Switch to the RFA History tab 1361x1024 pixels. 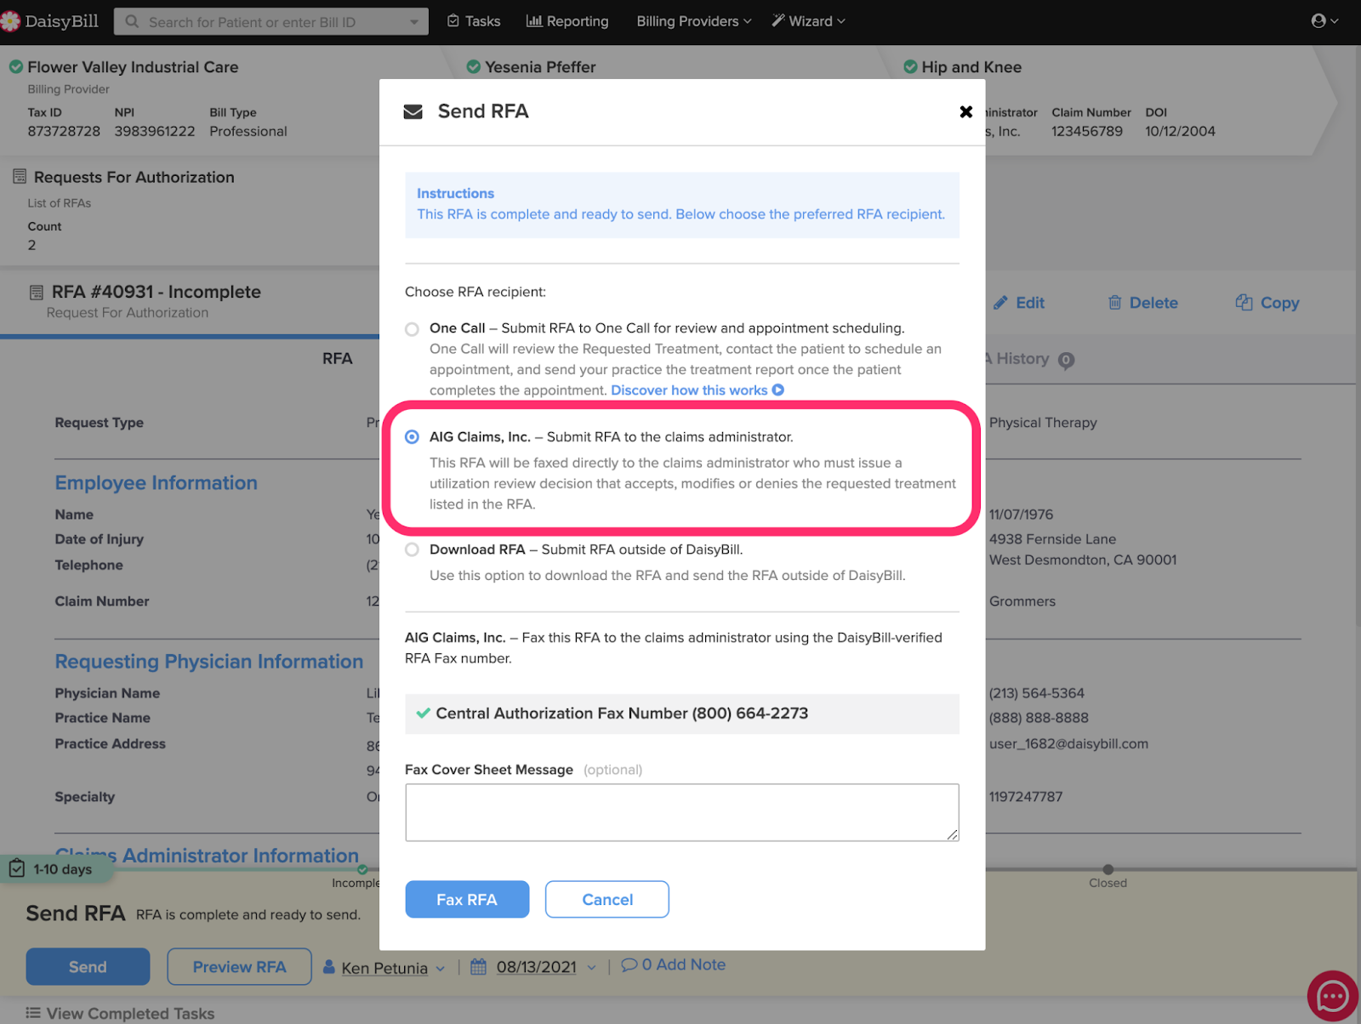[x=1021, y=359]
